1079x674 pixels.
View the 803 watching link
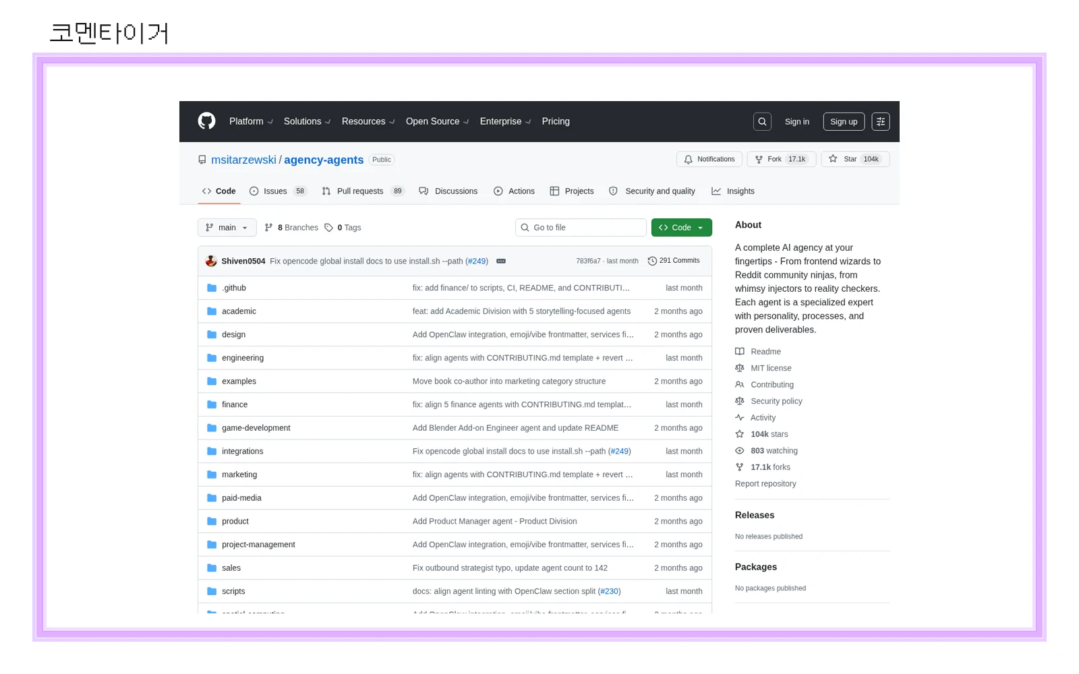(767, 451)
